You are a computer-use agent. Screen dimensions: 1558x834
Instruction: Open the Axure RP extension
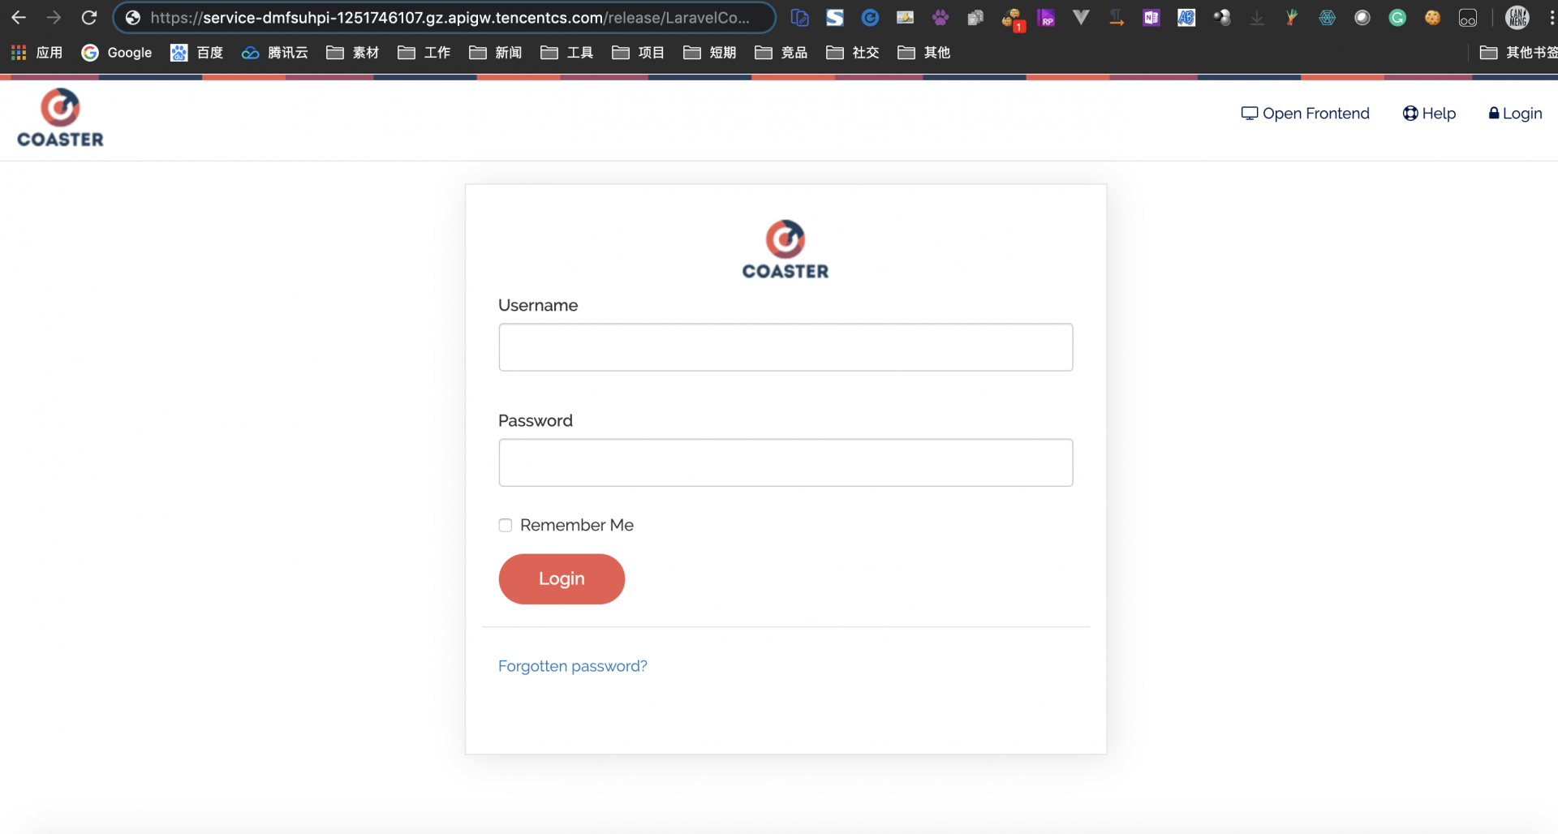point(1047,18)
